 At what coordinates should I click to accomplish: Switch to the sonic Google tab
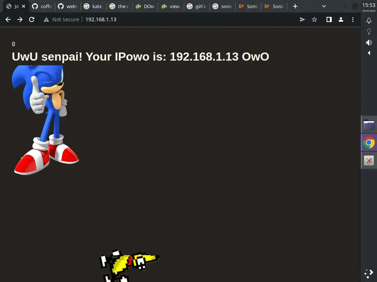(222, 6)
